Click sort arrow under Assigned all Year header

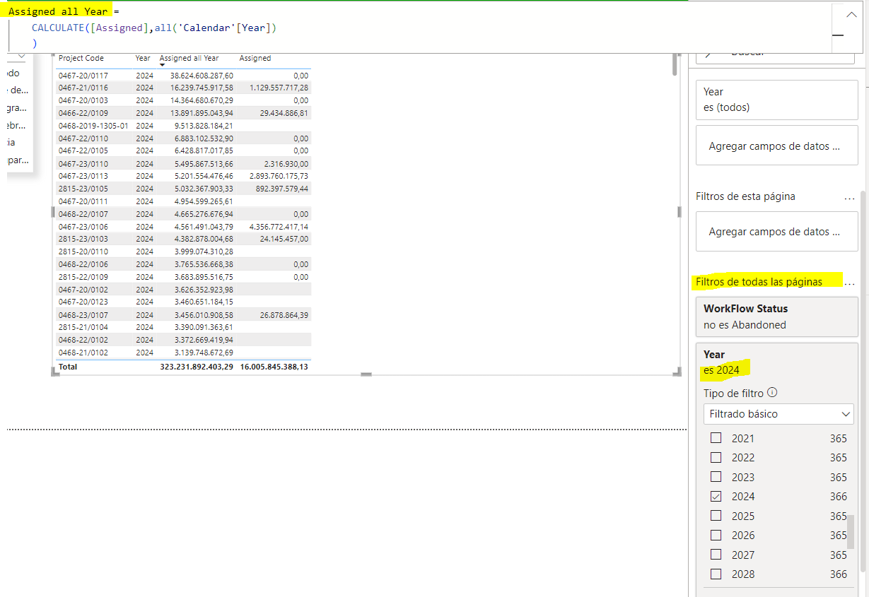pos(163,66)
